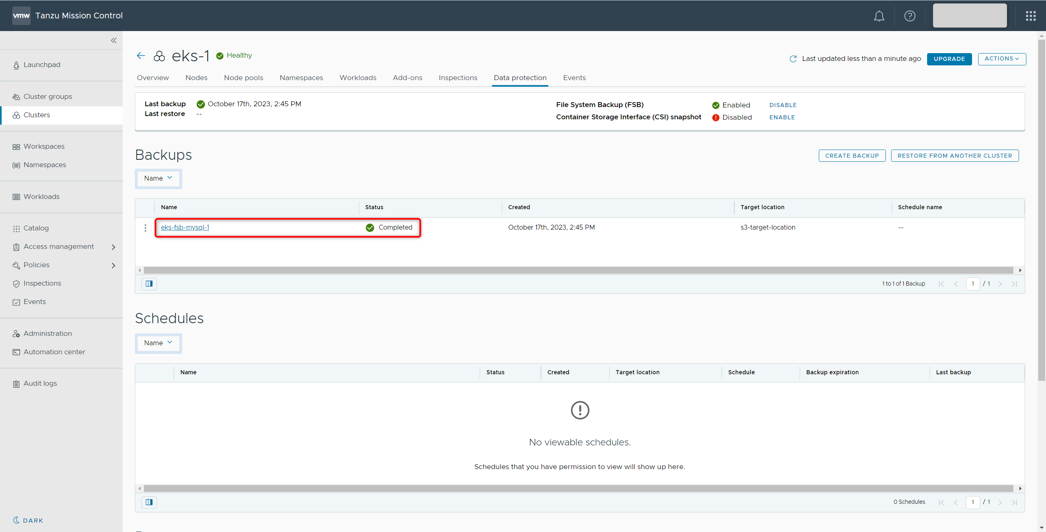The height and width of the screenshot is (532, 1046).
Task: Open the three-dot menu for eks-fsb-mysql-1
Action: tap(145, 228)
